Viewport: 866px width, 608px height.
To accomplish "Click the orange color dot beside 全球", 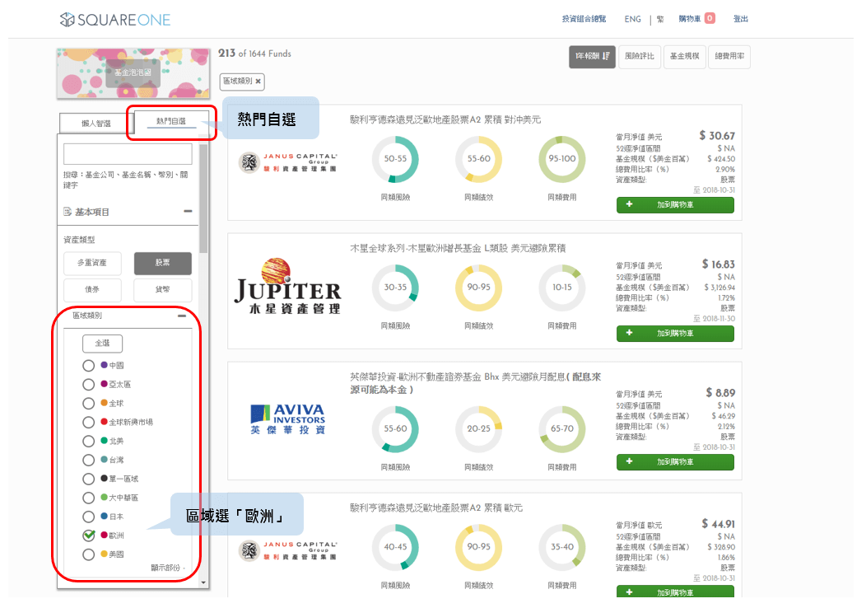I will [105, 403].
